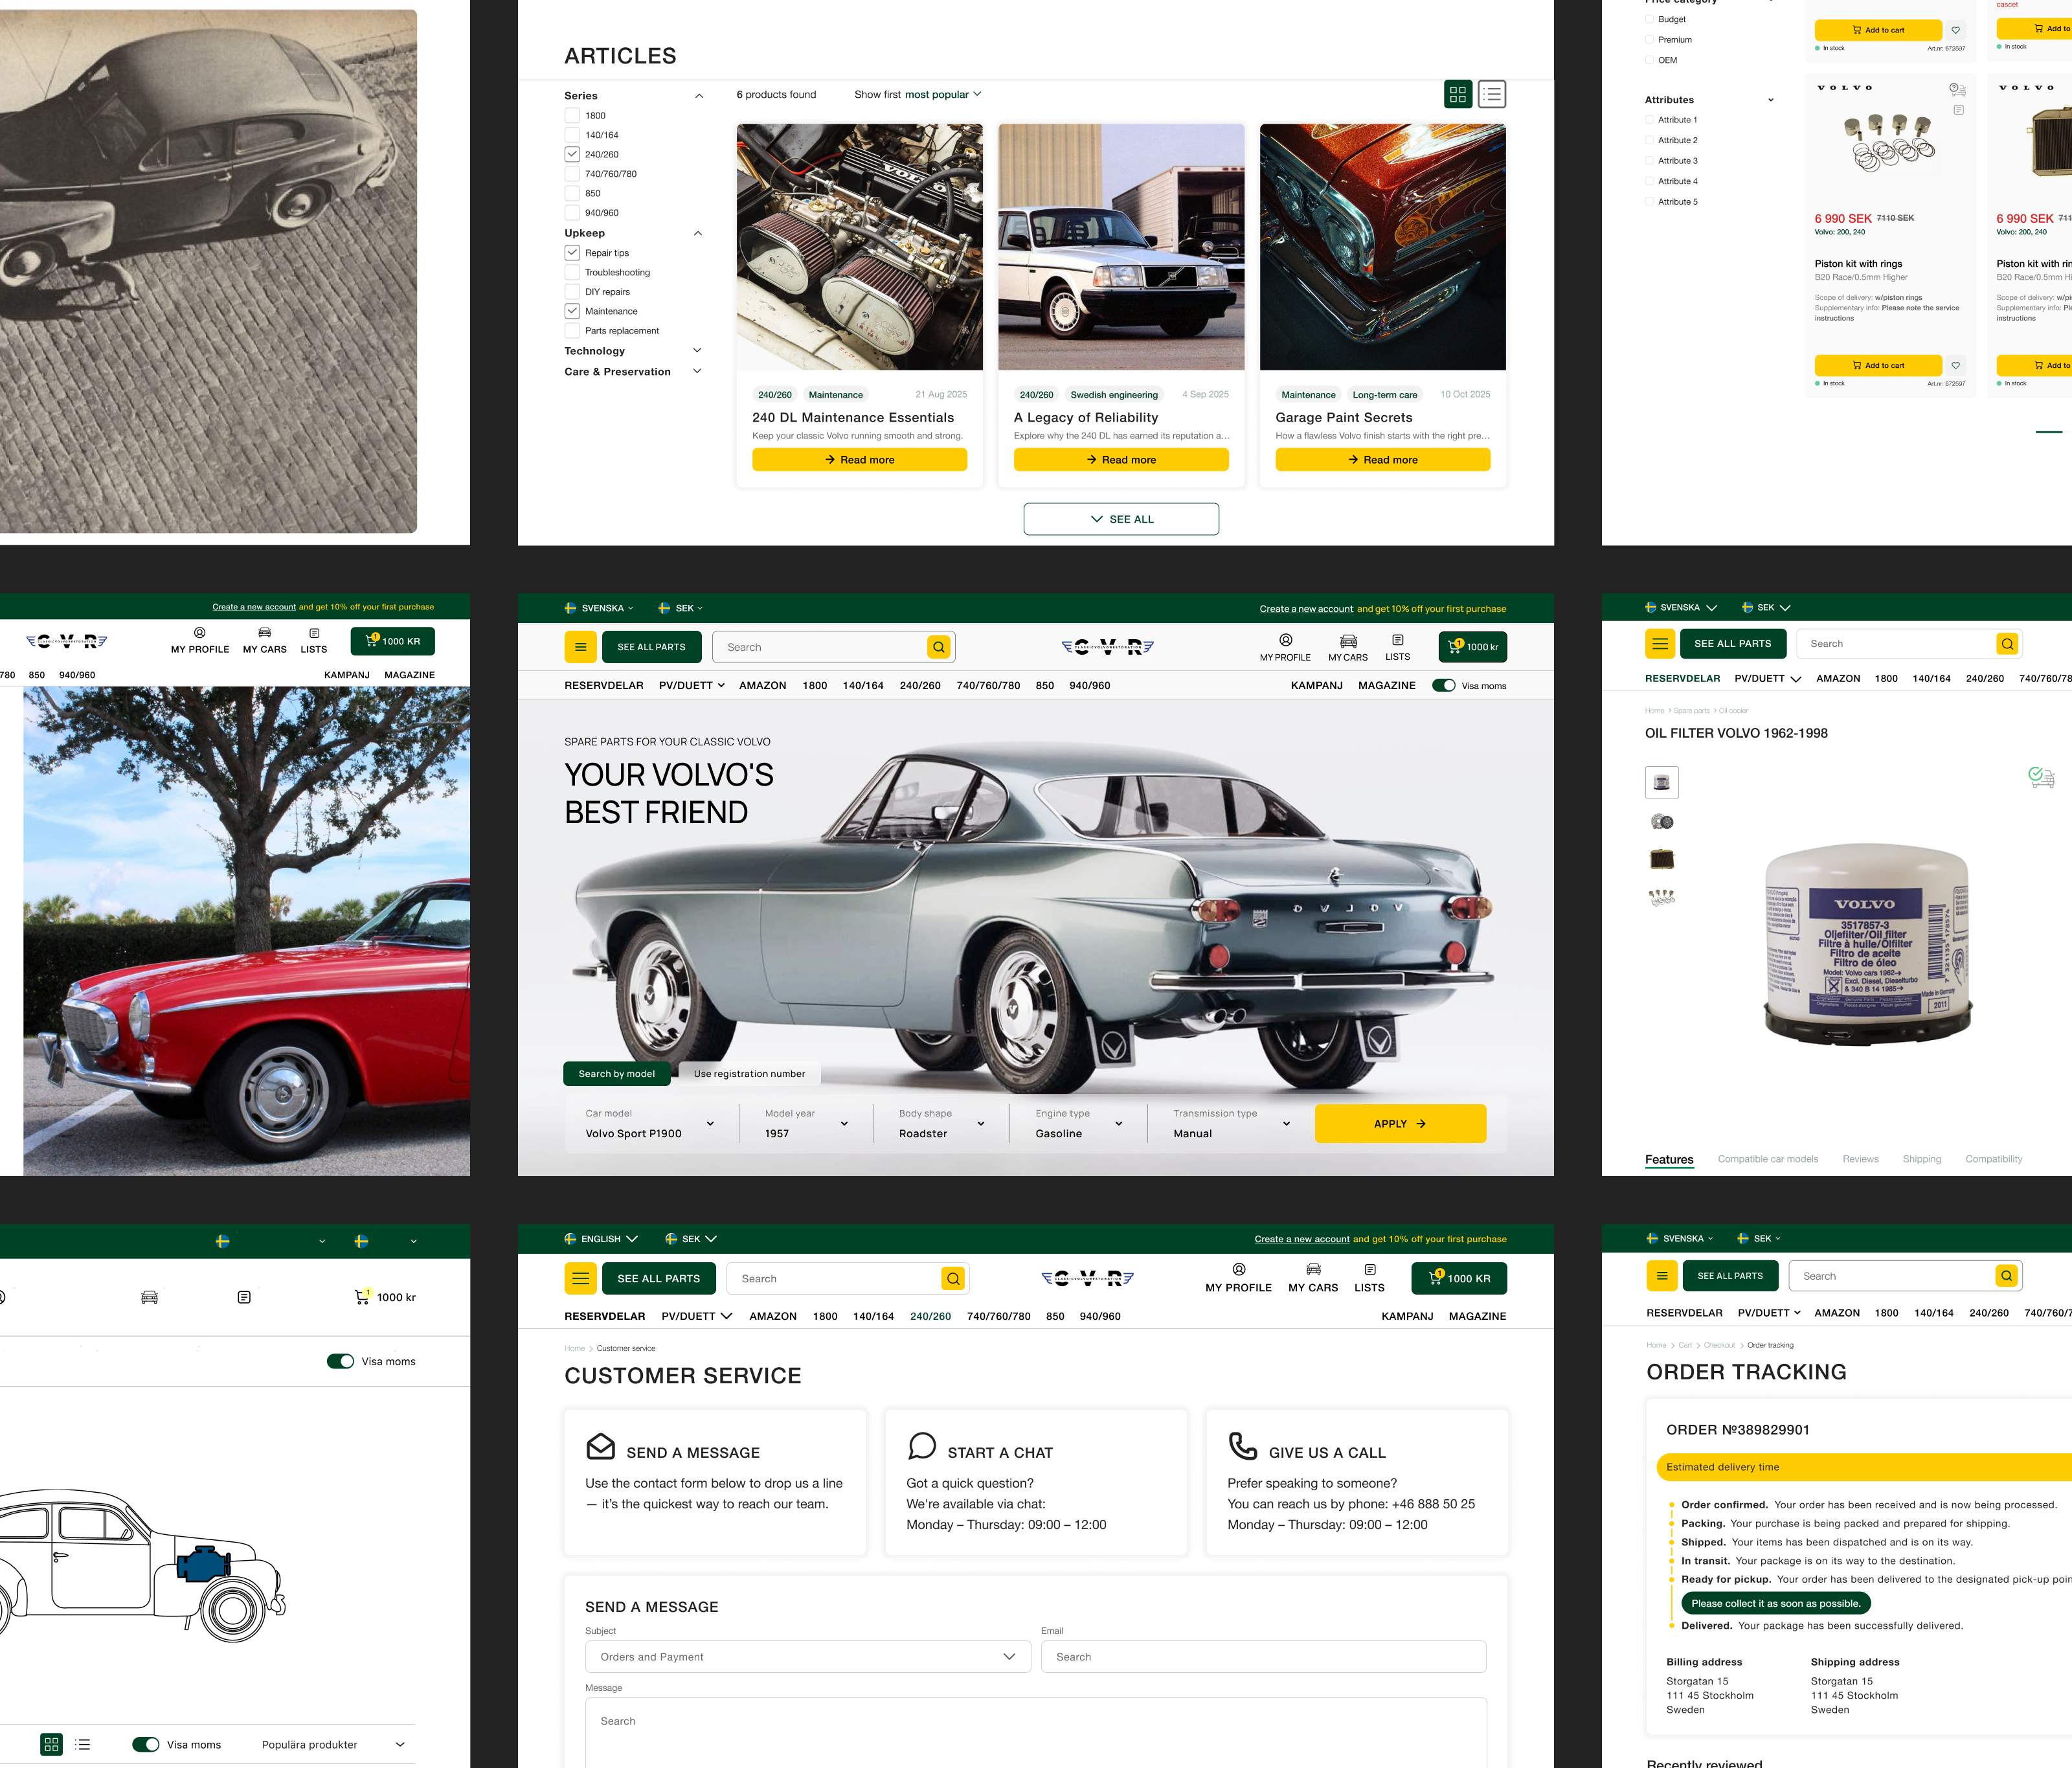Select grid view icon beside Populära produkter
This screenshot has width=2072, height=1768.
[x=51, y=1744]
